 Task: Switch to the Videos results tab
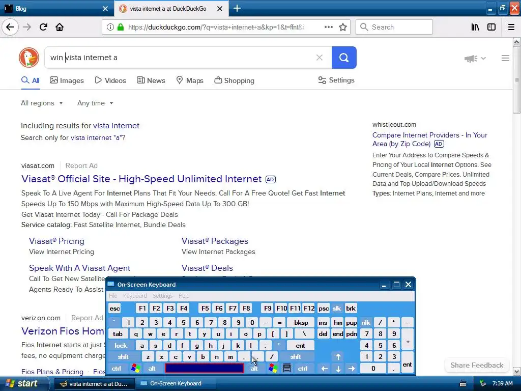click(110, 80)
